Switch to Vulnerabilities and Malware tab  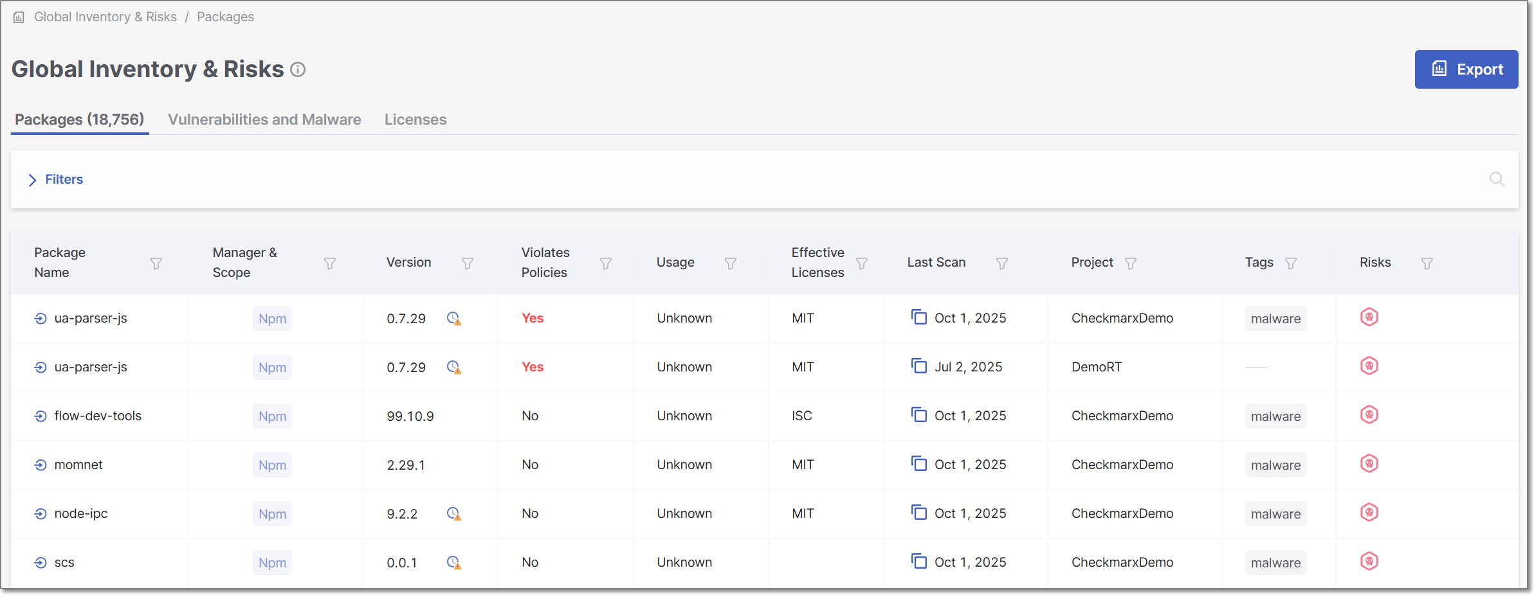click(x=264, y=120)
